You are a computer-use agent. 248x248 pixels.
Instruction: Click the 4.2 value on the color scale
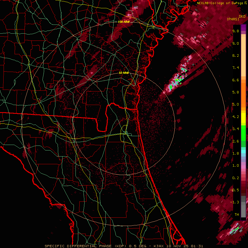click(236, 117)
